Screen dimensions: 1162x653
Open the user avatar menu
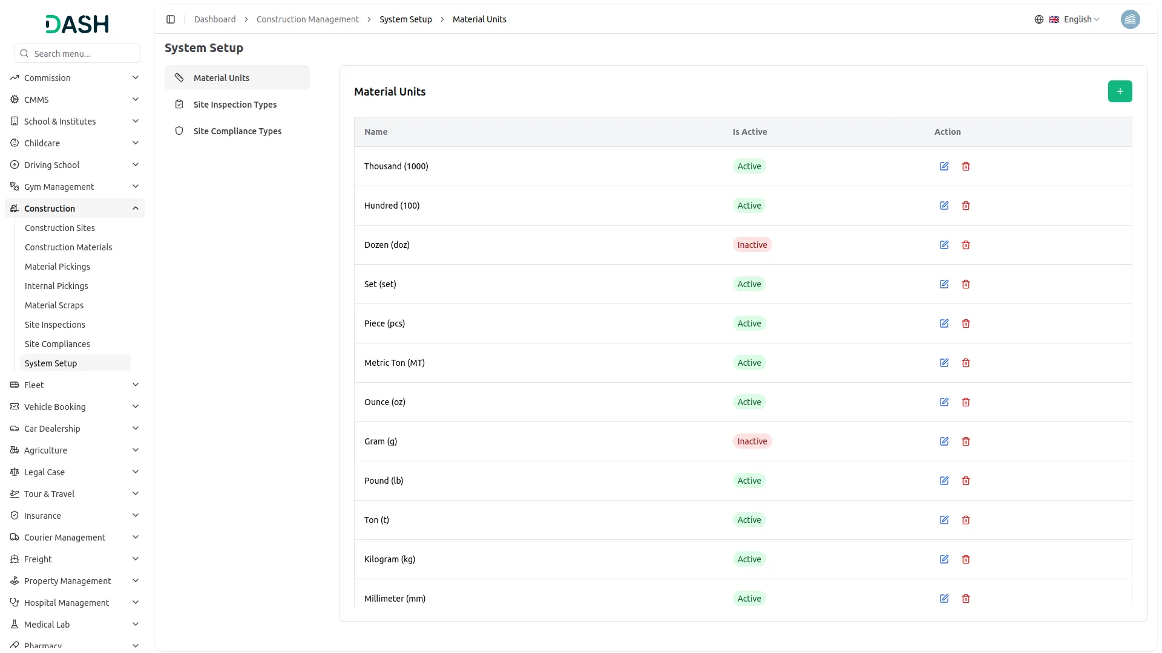tap(1129, 19)
